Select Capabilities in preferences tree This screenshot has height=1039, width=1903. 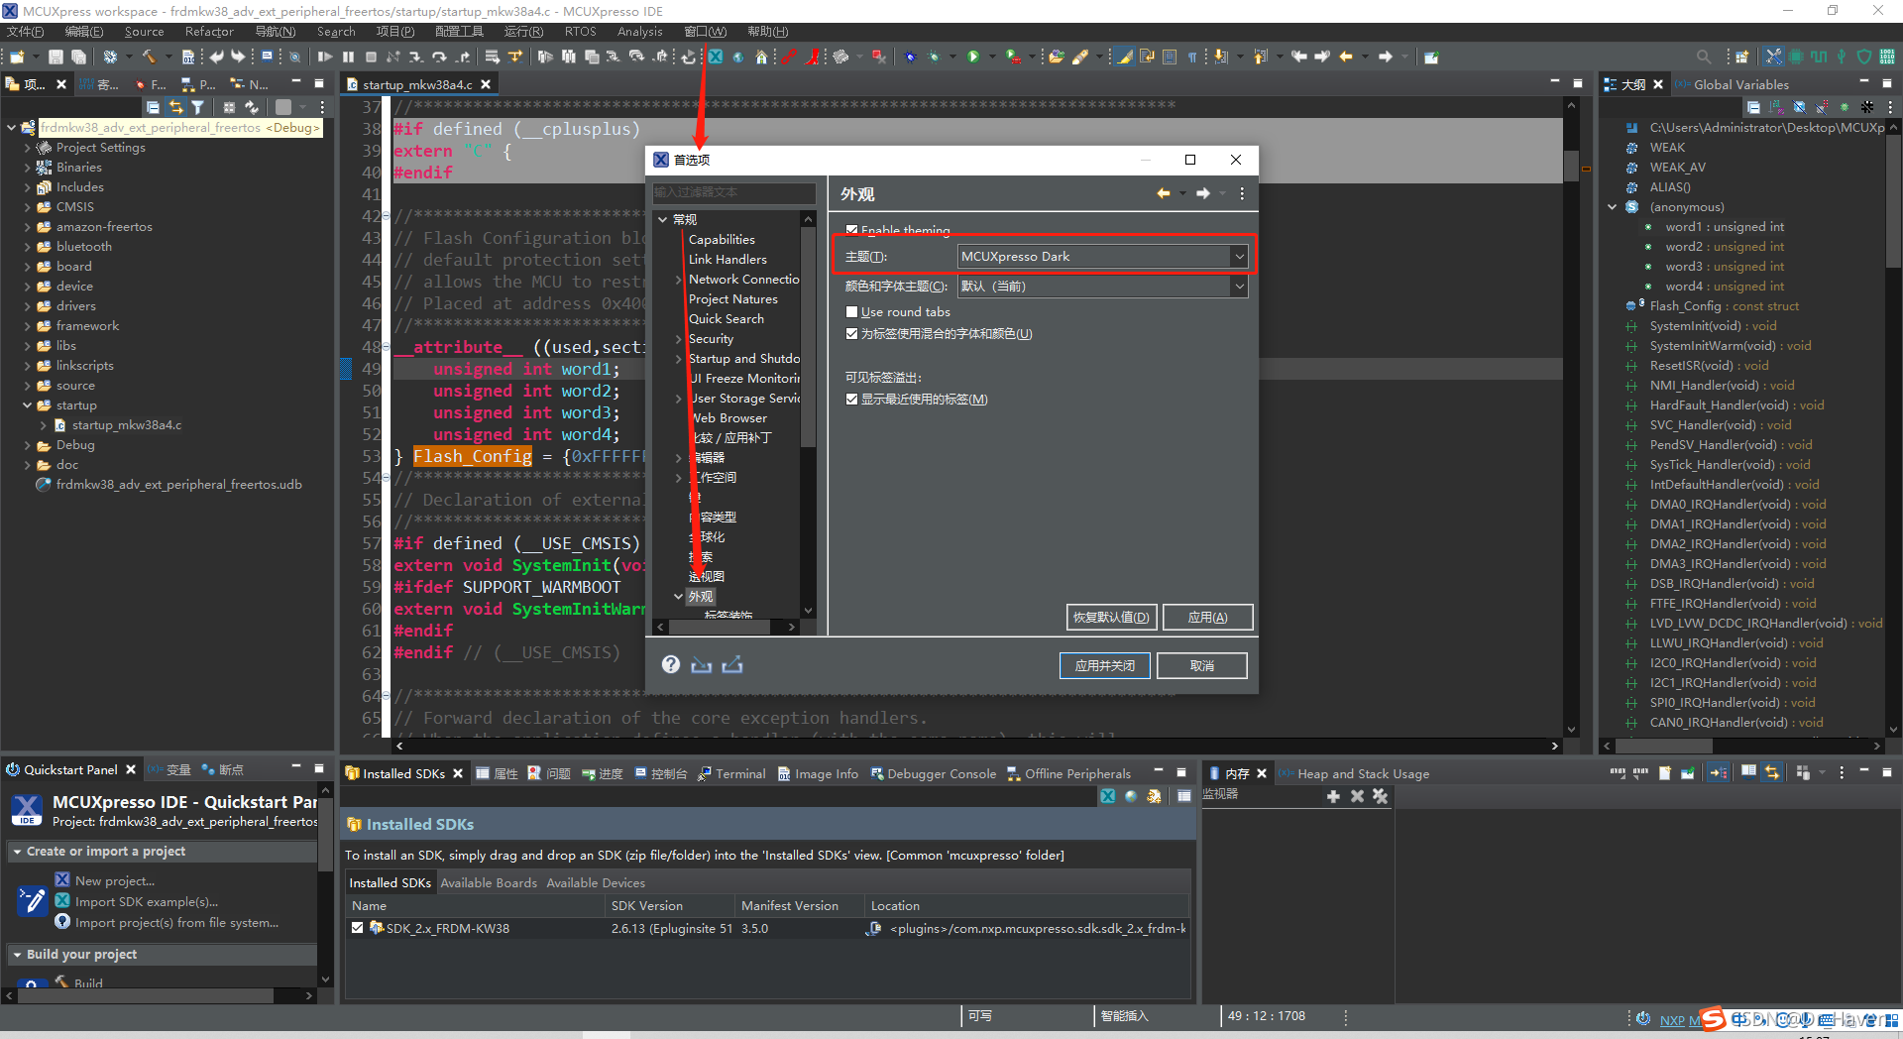722,240
